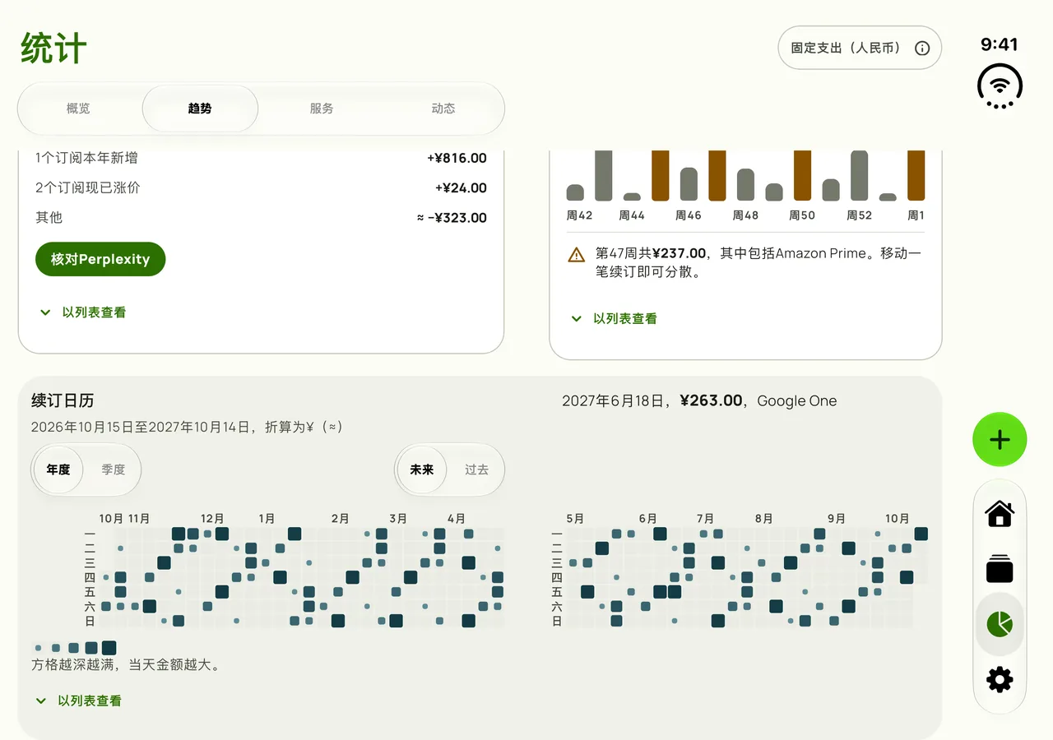The image size is (1053, 740).
Task: Switch to the 服务 tab
Action: pos(322,109)
